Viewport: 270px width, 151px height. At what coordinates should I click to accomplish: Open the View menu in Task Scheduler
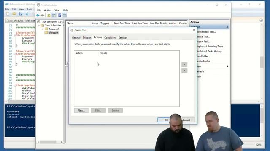pos(57,10)
